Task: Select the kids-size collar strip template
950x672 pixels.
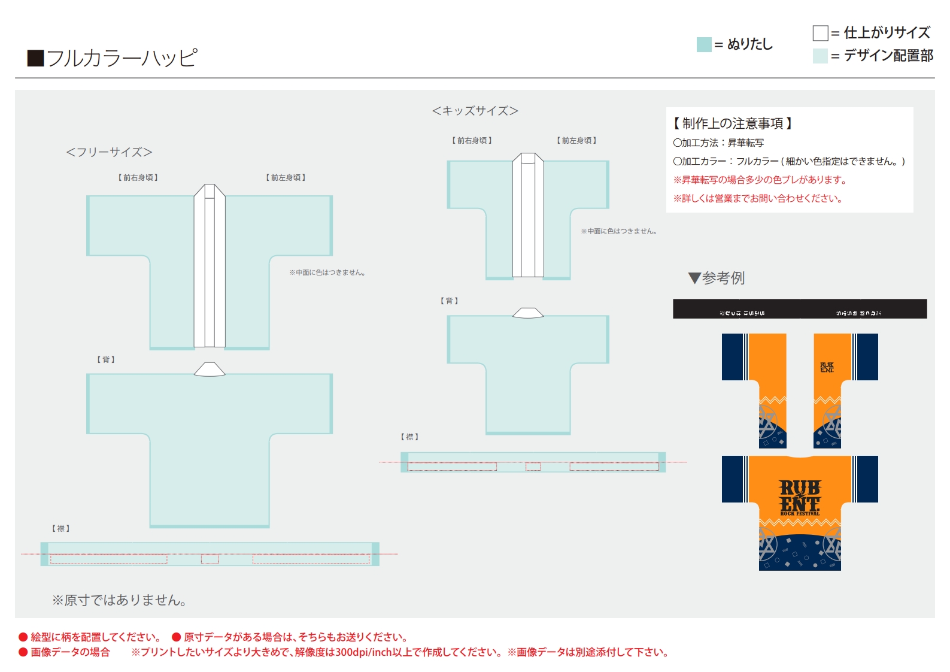Action: click(533, 462)
